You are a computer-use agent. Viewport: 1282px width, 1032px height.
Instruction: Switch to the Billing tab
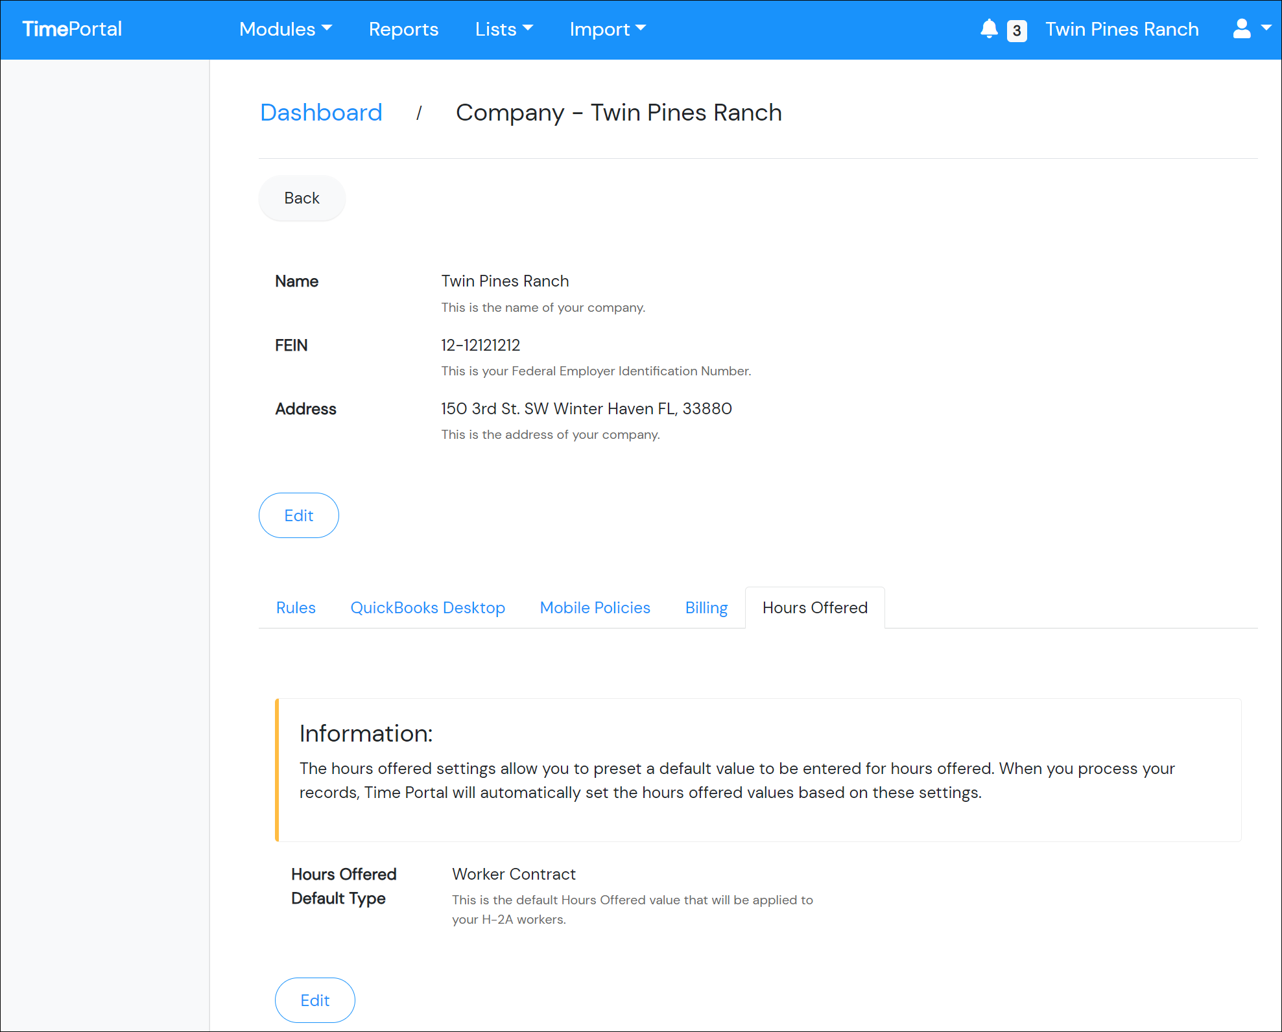706,608
